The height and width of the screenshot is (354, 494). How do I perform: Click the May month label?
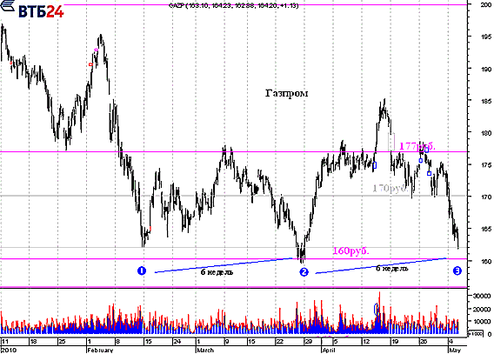coord(455,351)
